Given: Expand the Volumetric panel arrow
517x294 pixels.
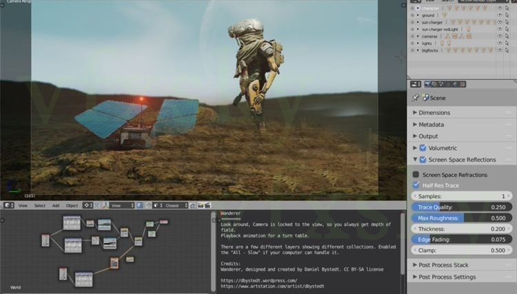Looking at the screenshot, I should [x=415, y=148].
